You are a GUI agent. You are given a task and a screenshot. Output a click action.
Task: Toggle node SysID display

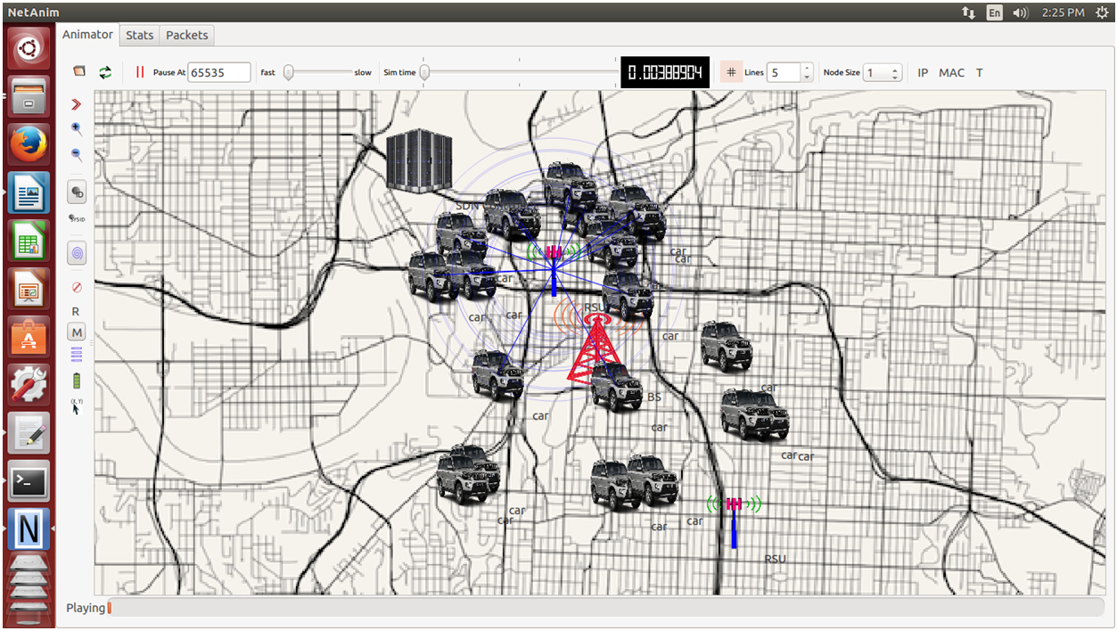77,218
